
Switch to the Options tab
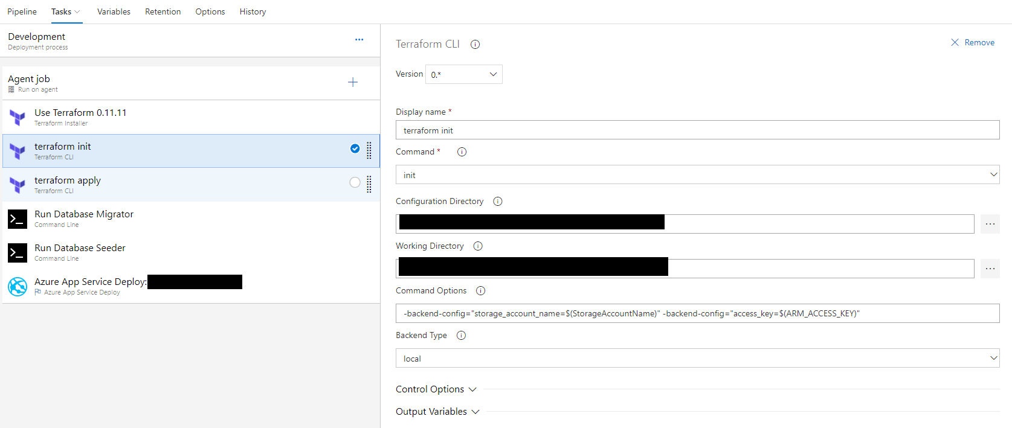click(210, 12)
